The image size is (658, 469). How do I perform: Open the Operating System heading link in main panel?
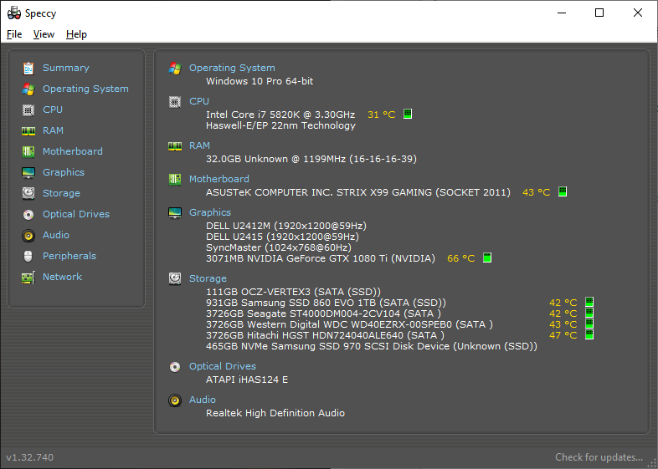click(232, 68)
